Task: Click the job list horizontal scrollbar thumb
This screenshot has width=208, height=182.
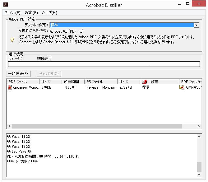Action: pyautogui.click(x=97, y=126)
